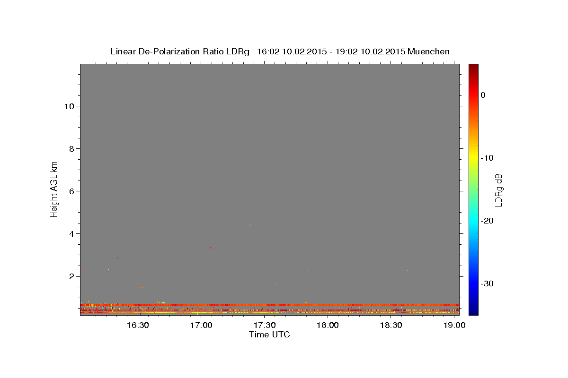Click the 'Muenchen' location in the title
568x378 pixels.
[x=429, y=52]
